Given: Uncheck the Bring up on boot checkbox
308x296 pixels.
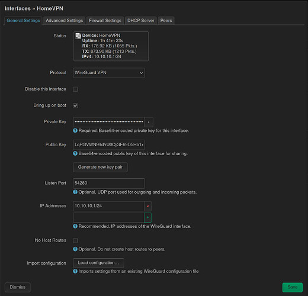Looking at the screenshot, I should pyautogui.click(x=75, y=105).
